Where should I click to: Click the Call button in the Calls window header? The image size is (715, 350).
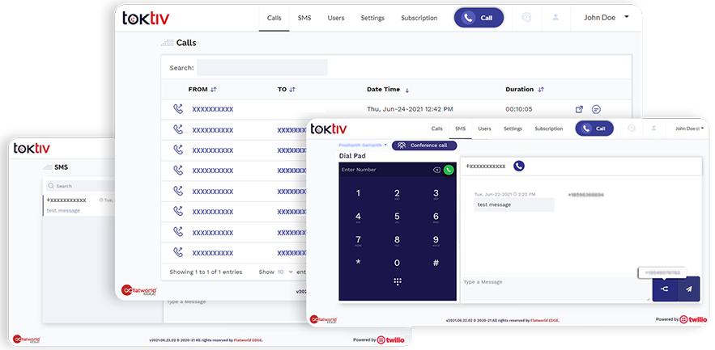[479, 18]
